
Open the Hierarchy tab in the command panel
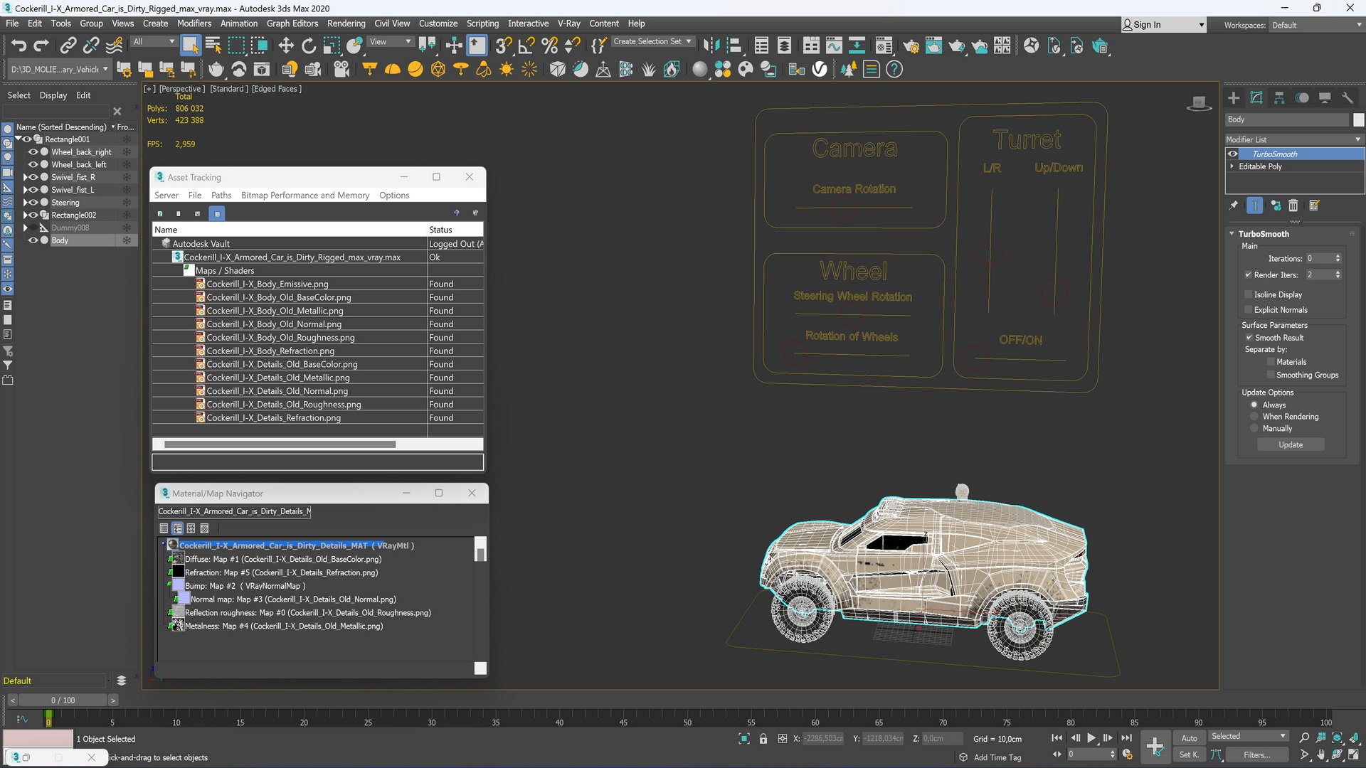pyautogui.click(x=1279, y=98)
